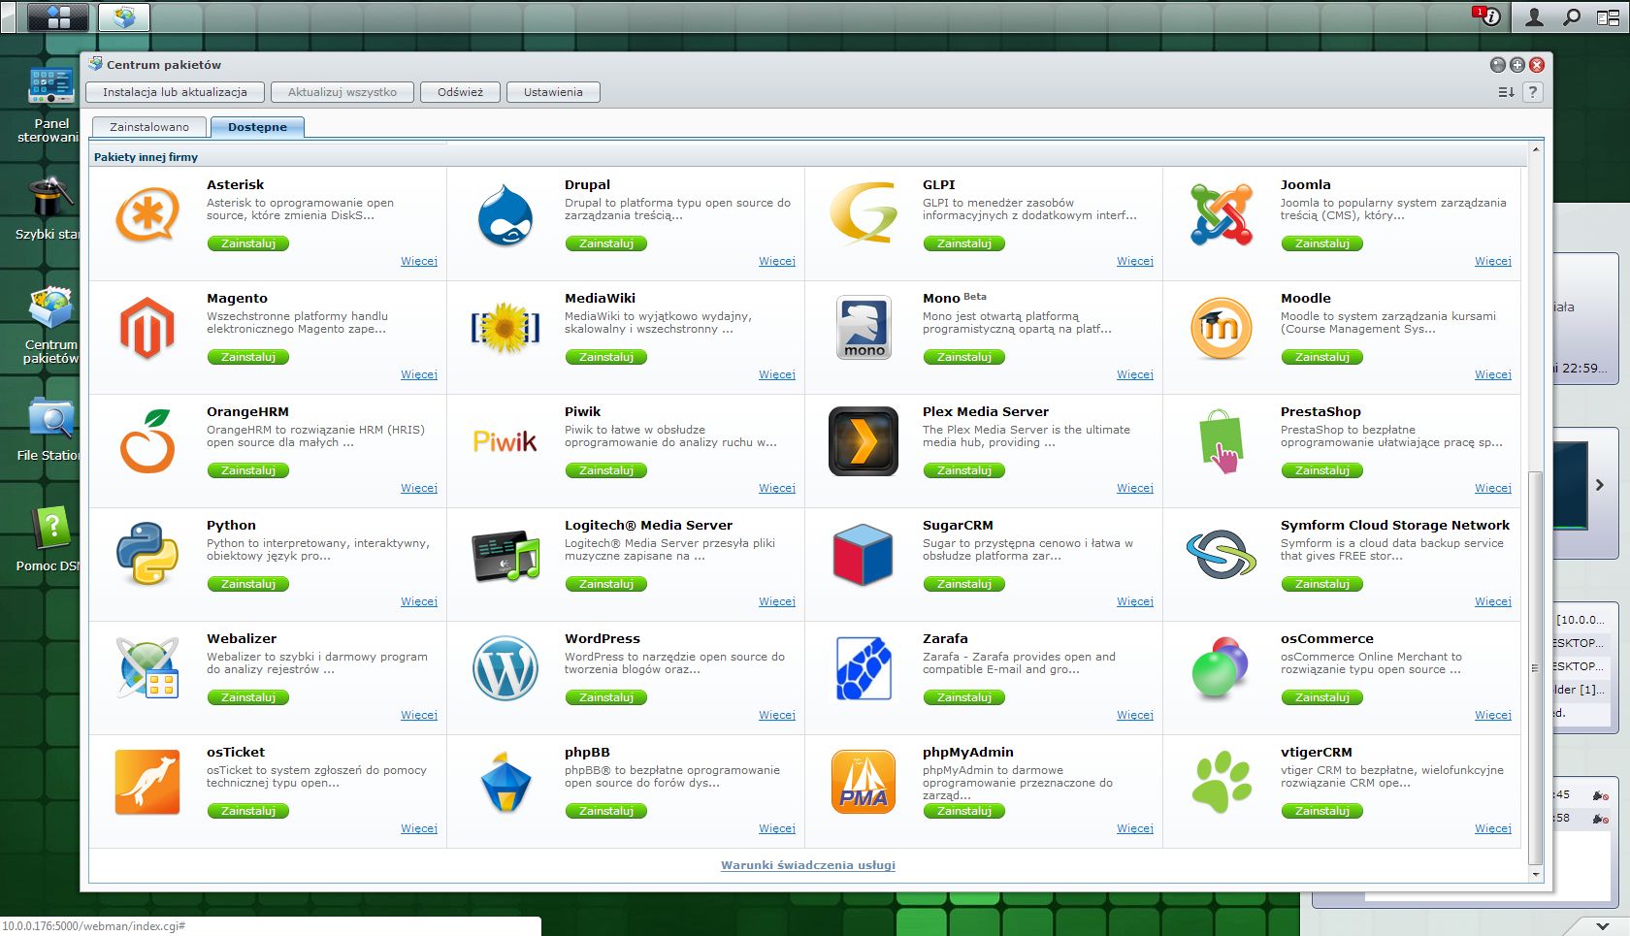Open the DSM main menu button
The image size is (1630, 936).
click(58, 16)
